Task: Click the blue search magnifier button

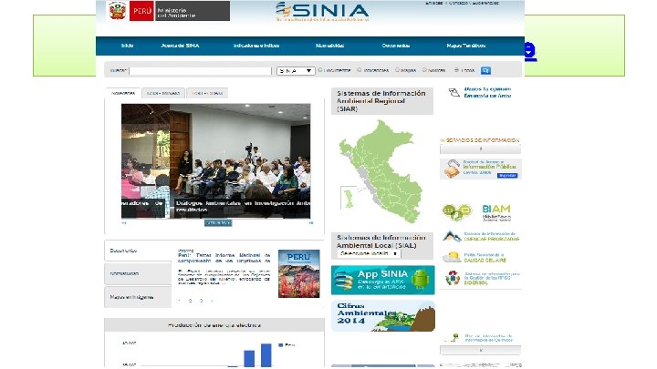Action: [x=485, y=71]
